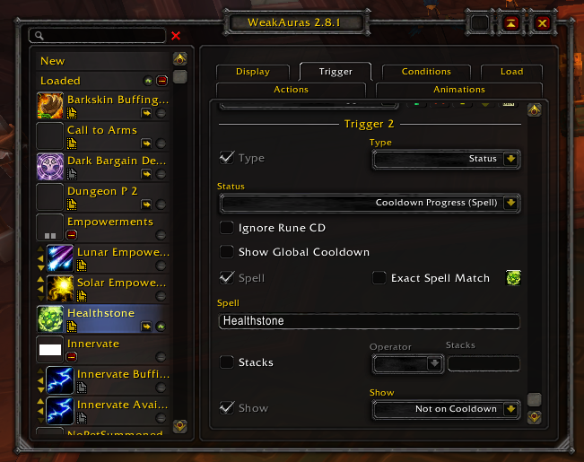Click the Healthstone spell name input field
The height and width of the screenshot is (462, 584).
369,321
